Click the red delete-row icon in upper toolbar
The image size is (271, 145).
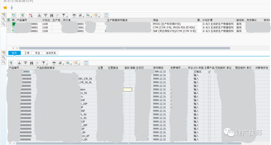(31, 15)
